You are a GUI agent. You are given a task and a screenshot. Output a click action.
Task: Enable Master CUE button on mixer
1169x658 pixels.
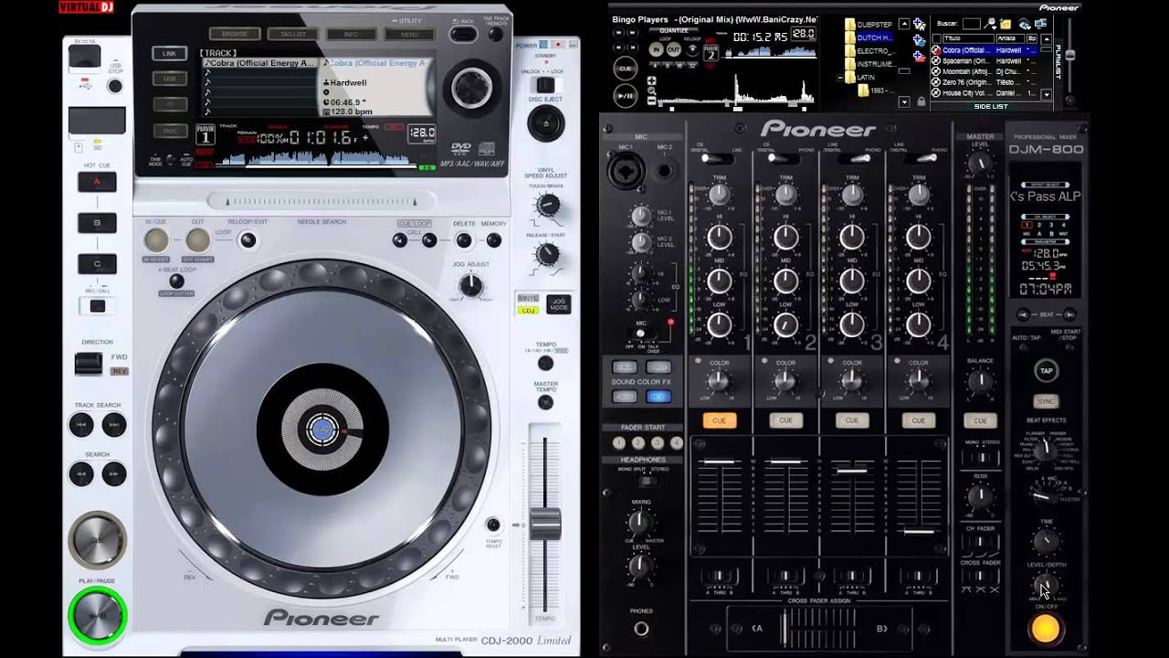tap(980, 420)
